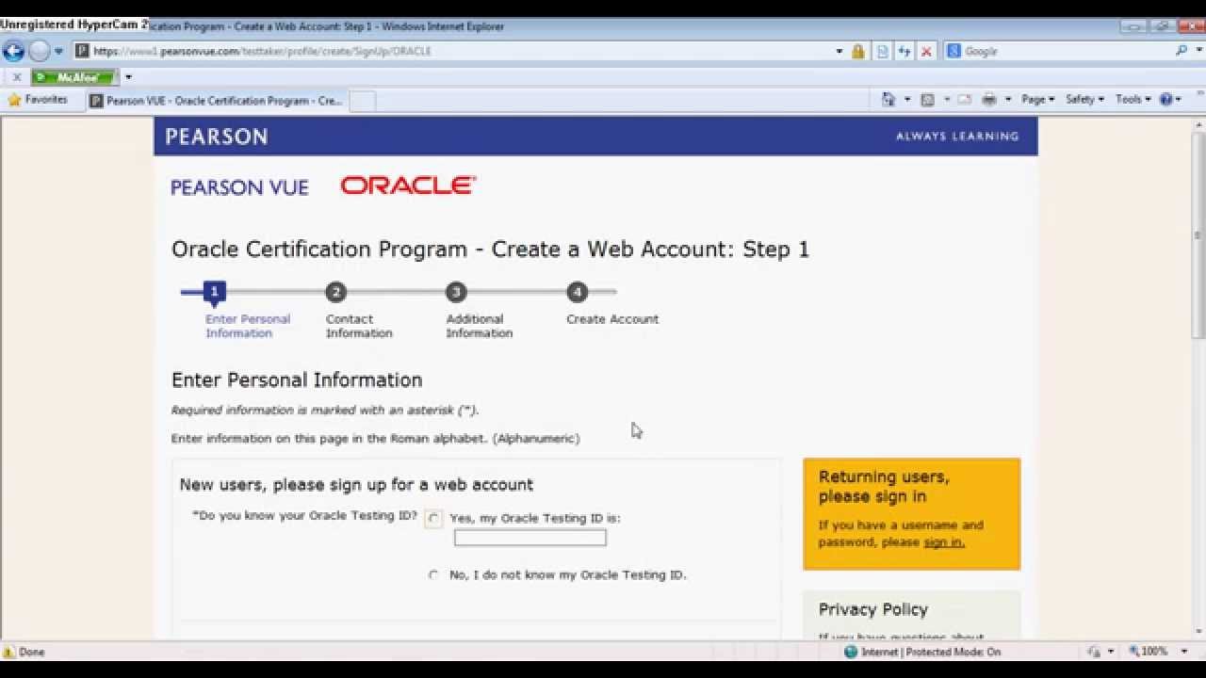Click the Google search provider icon

point(953,52)
